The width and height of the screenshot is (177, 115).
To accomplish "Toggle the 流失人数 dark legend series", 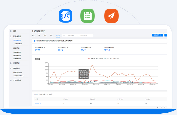I will [99, 58].
